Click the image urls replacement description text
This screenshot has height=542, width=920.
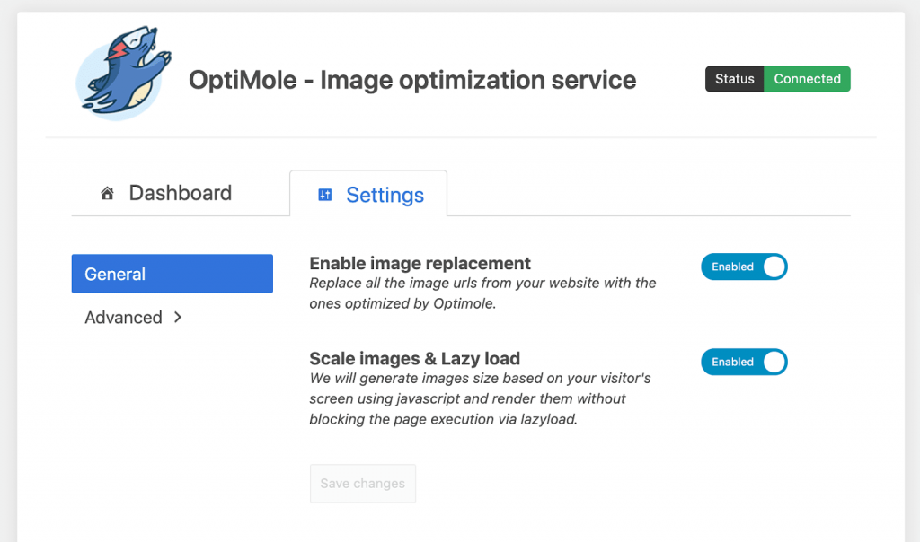coord(482,293)
